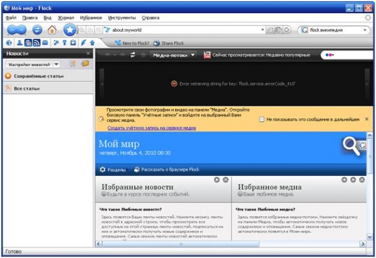Click the large magnifier search icon
The height and width of the screenshot is (258, 376).
(351, 146)
